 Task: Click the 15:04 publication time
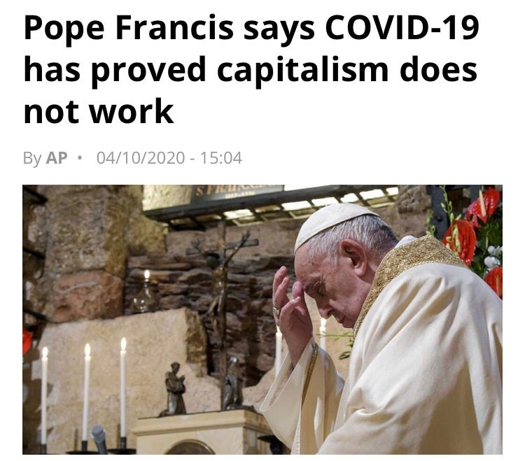pos(221,158)
